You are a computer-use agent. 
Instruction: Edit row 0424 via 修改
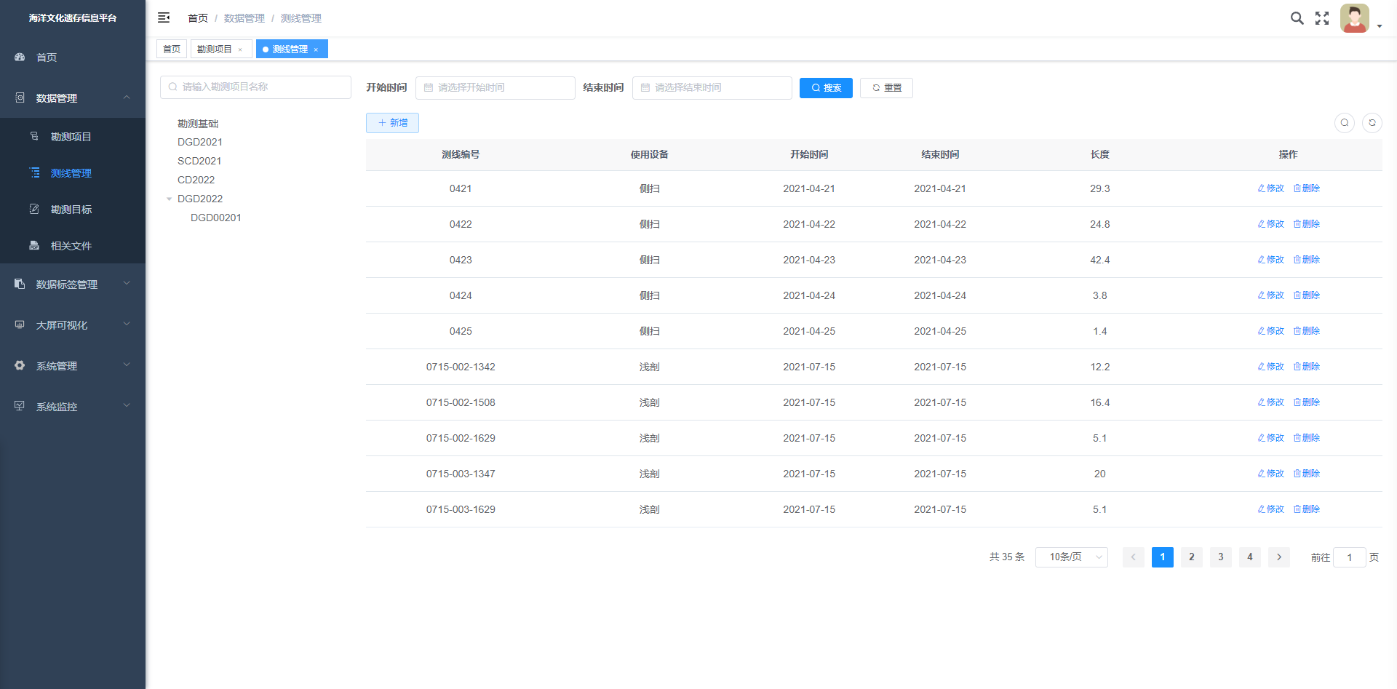1271,295
